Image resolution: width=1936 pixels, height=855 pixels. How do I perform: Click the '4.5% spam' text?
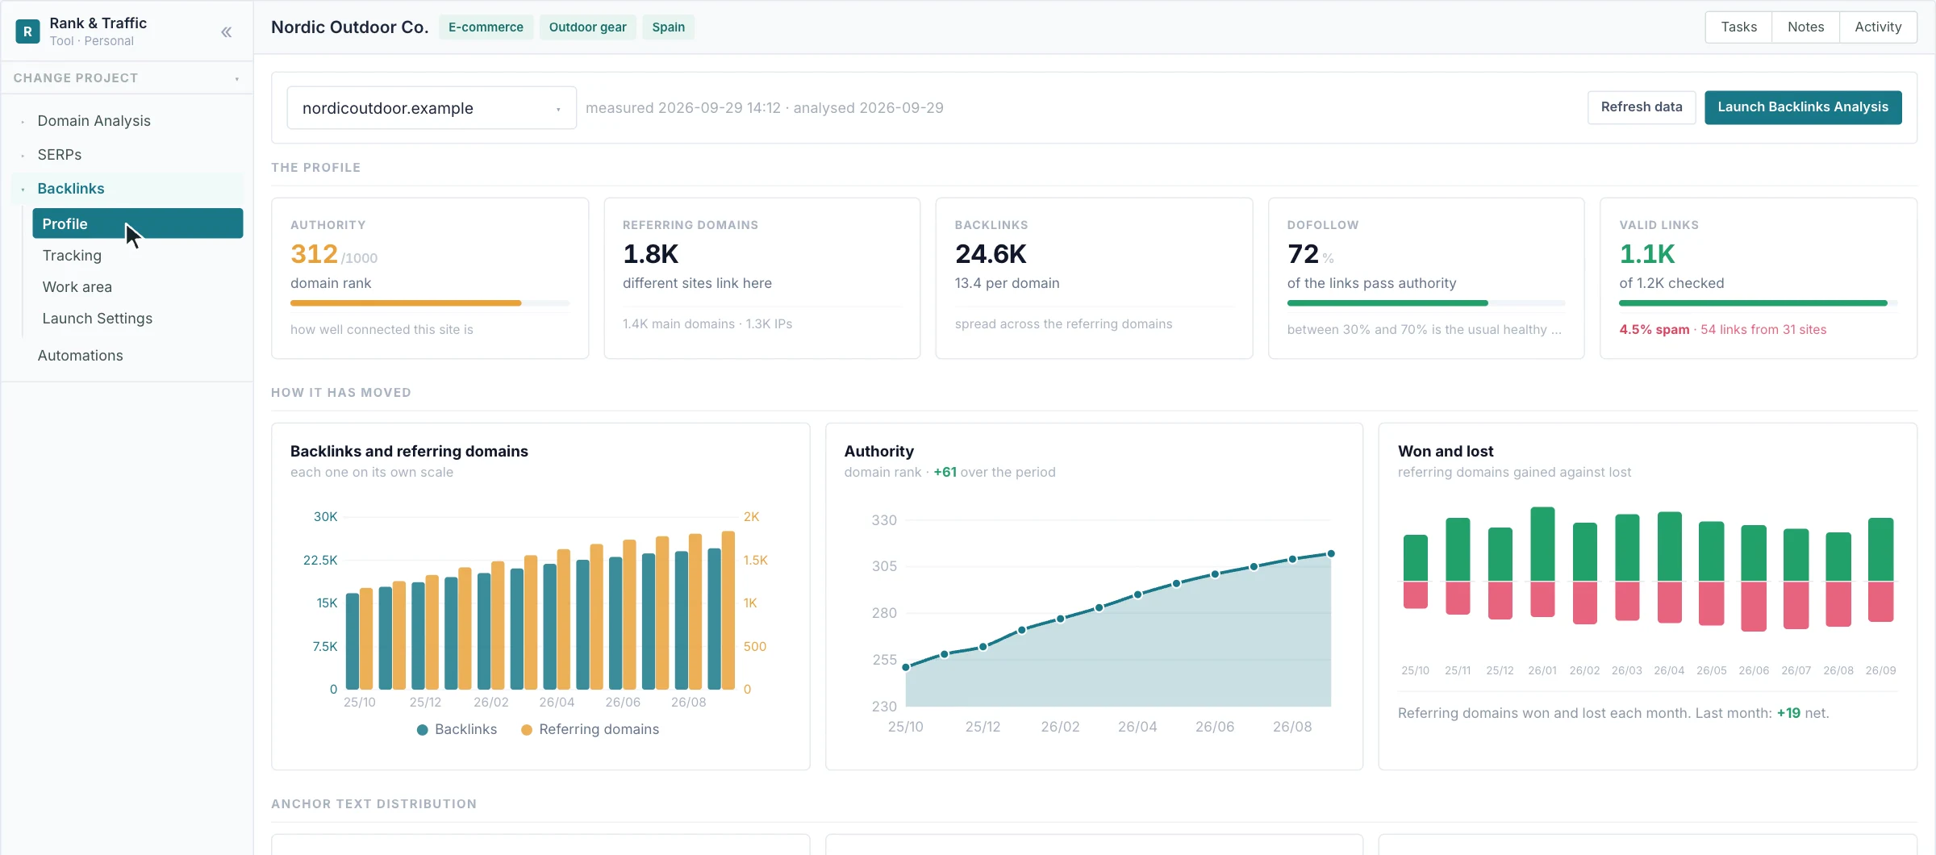click(x=1654, y=330)
